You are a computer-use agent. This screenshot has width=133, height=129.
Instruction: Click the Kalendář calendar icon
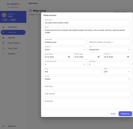click(x=3, y=38)
